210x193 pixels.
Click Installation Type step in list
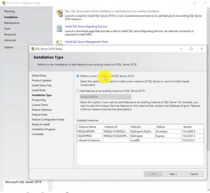42,95
